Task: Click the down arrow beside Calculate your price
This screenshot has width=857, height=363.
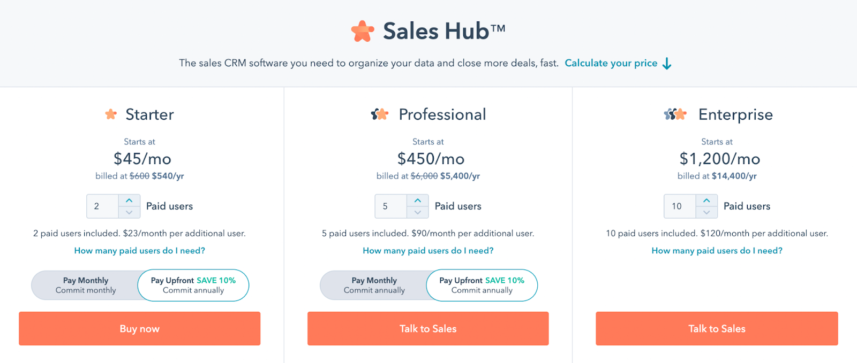Action: pos(667,64)
